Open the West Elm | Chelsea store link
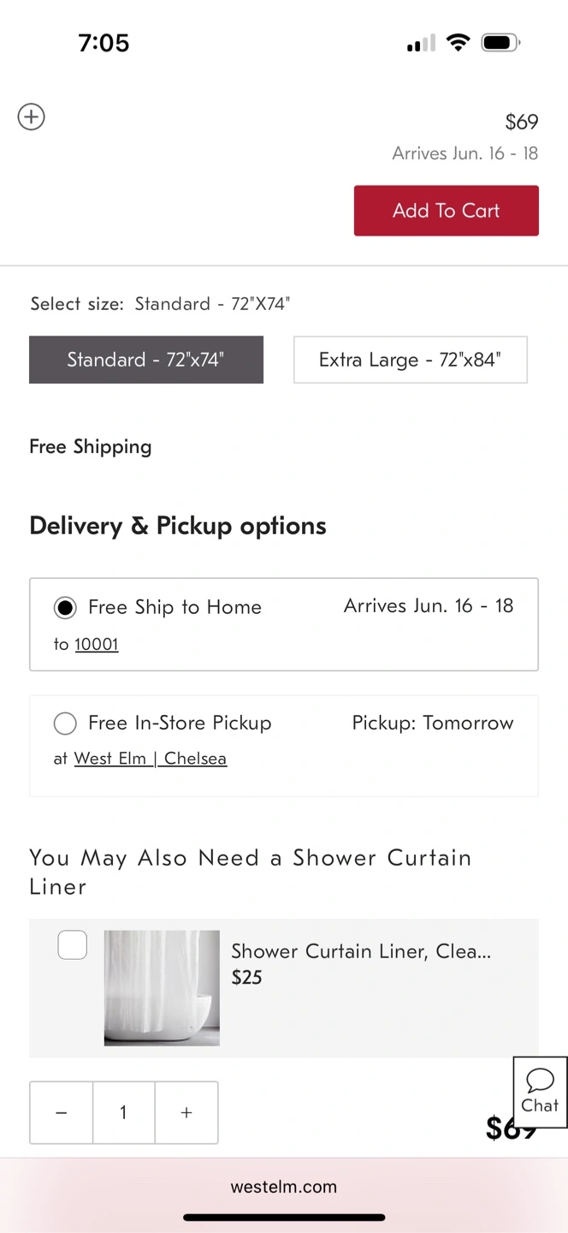Image resolution: width=568 pixels, height=1233 pixels. click(x=151, y=759)
